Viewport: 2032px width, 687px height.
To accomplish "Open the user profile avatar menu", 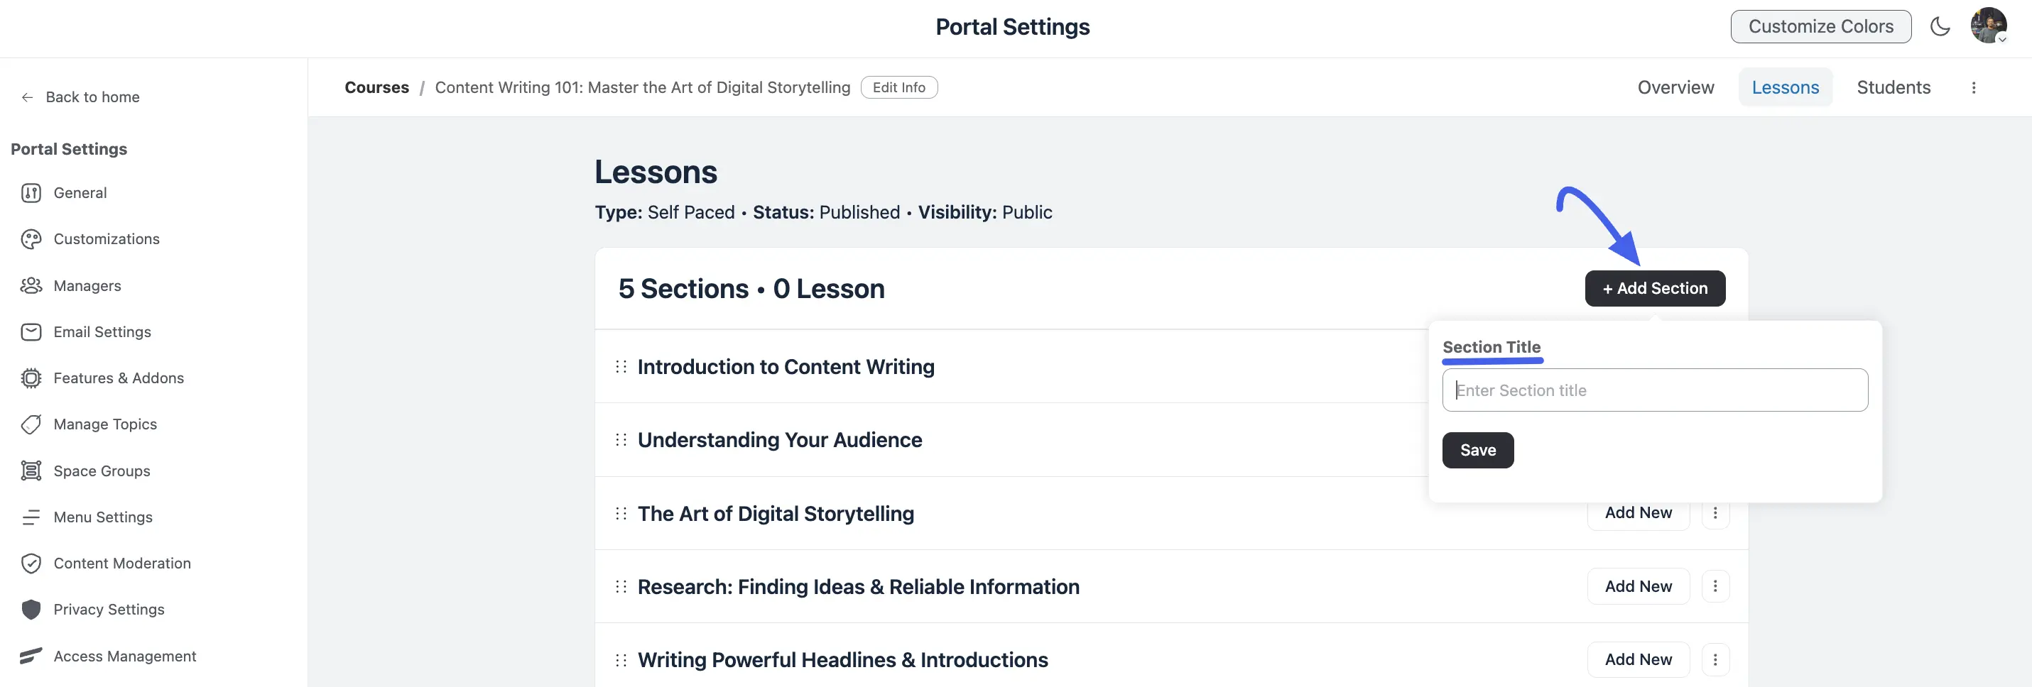I will point(1989,26).
